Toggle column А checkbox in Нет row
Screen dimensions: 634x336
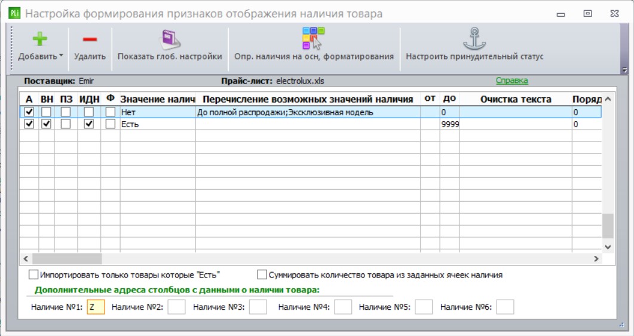[x=29, y=112]
